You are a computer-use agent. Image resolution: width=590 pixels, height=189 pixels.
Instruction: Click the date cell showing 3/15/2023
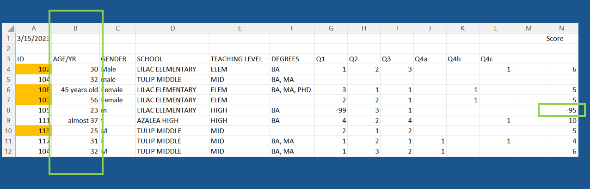33,39
